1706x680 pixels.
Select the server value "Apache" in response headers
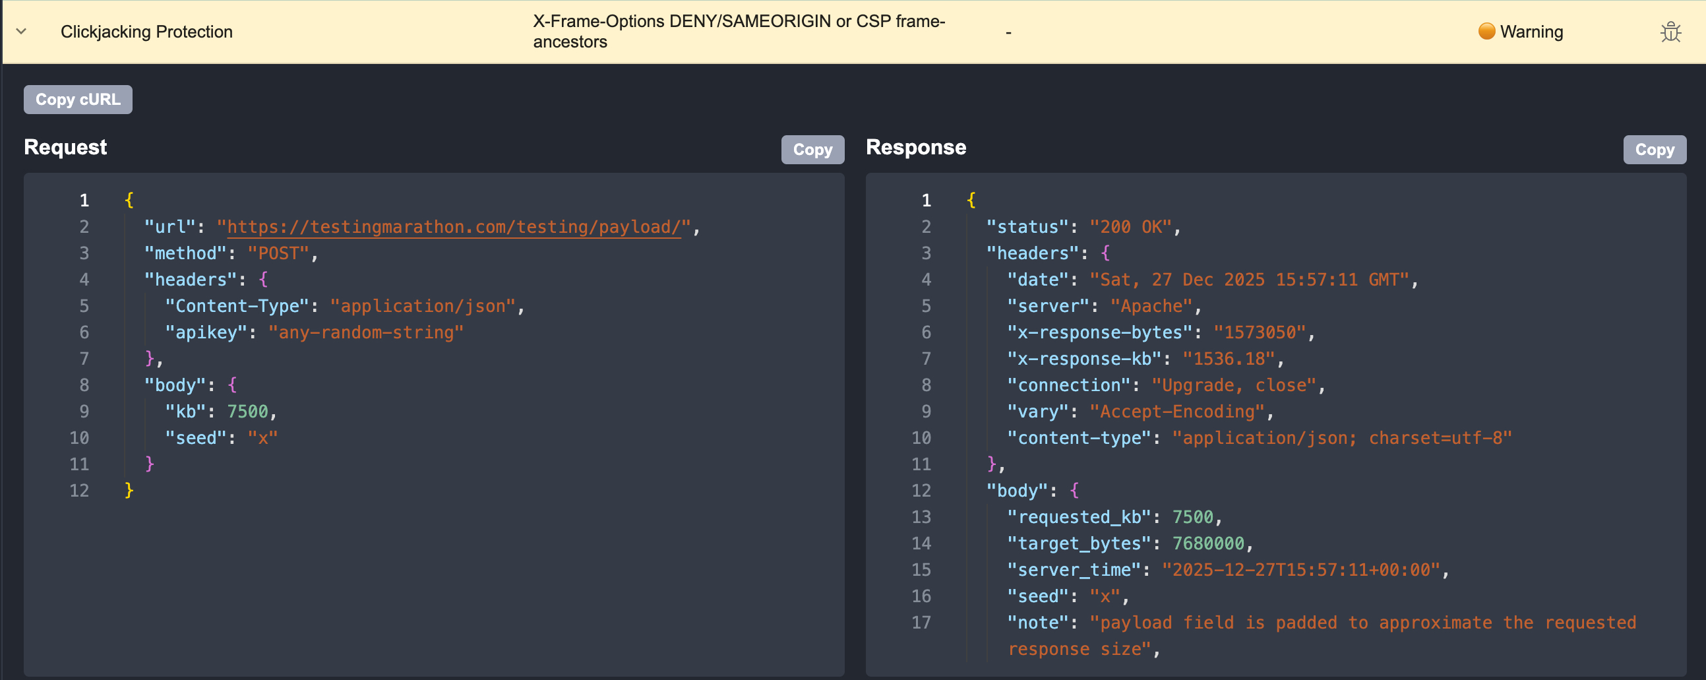[1151, 305]
